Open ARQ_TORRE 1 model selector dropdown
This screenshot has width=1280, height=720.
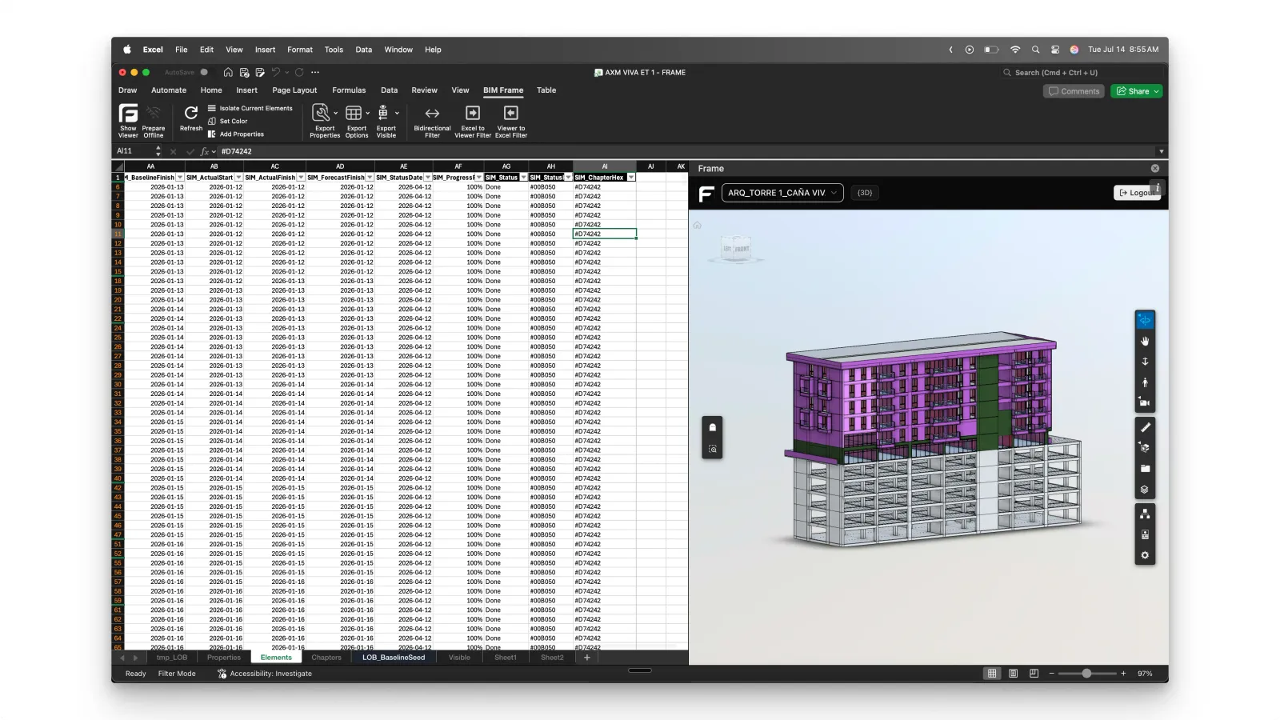point(782,193)
